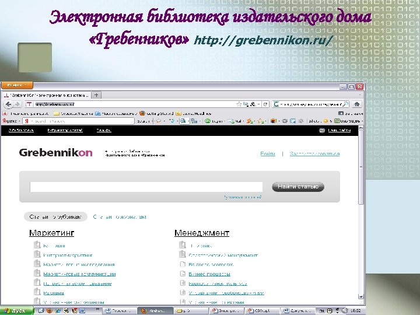The image size is (420, 315).
Task: Switch to the CSO.ppt taskbar button
Action: pos(262,311)
